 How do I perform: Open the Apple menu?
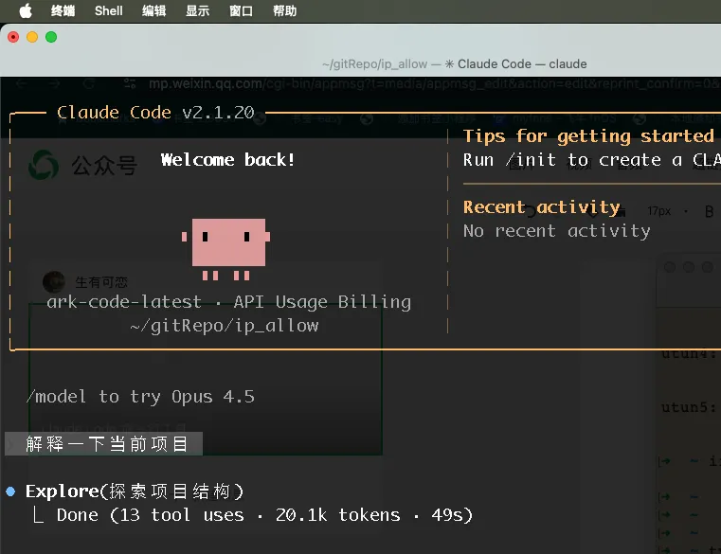pyautogui.click(x=26, y=10)
